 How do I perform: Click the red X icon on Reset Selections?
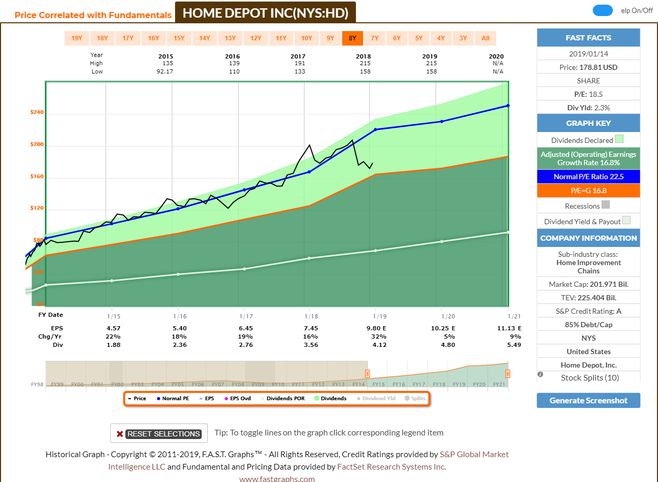tap(119, 433)
